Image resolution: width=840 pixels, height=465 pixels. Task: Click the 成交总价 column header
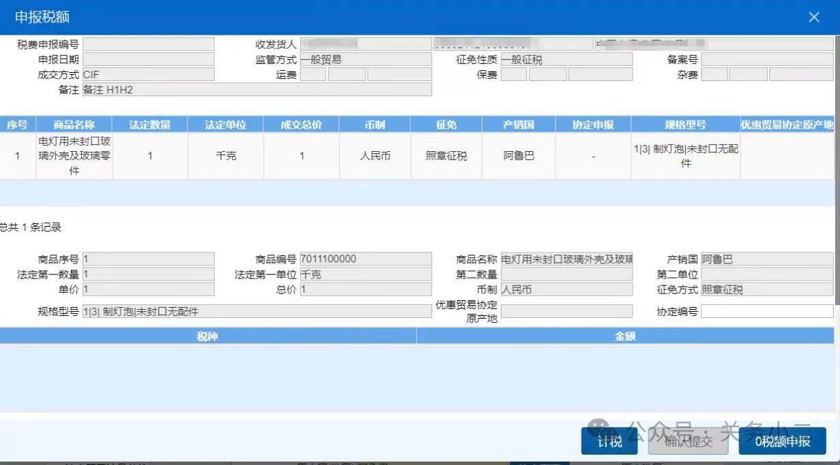coord(301,125)
